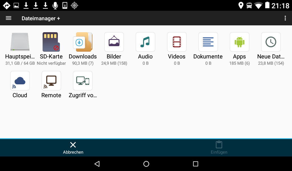Open the three-dot overflow menu
This screenshot has height=171, width=292.
[x=285, y=18]
